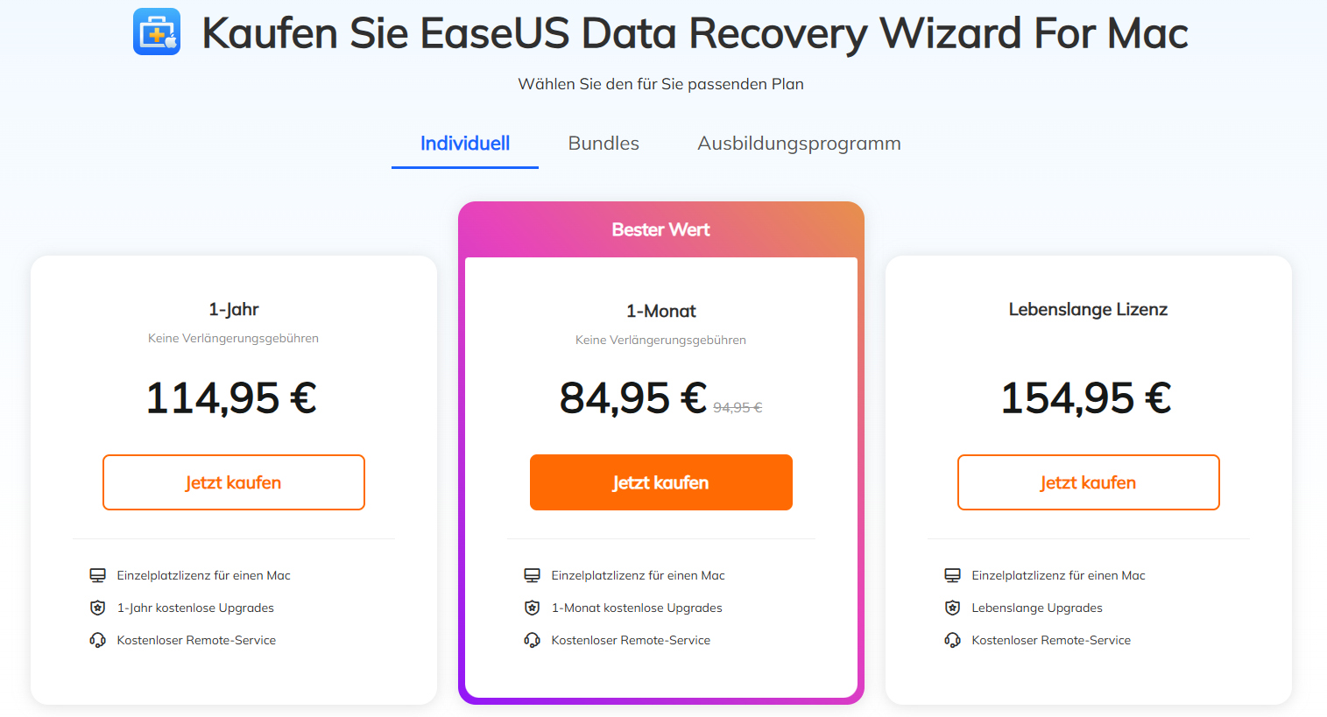Click the headset icon next to Kostenloser Remote-Service (1-Monat)
1327x717 pixels.
point(531,639)
